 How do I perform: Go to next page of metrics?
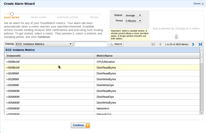pos(193,44)
